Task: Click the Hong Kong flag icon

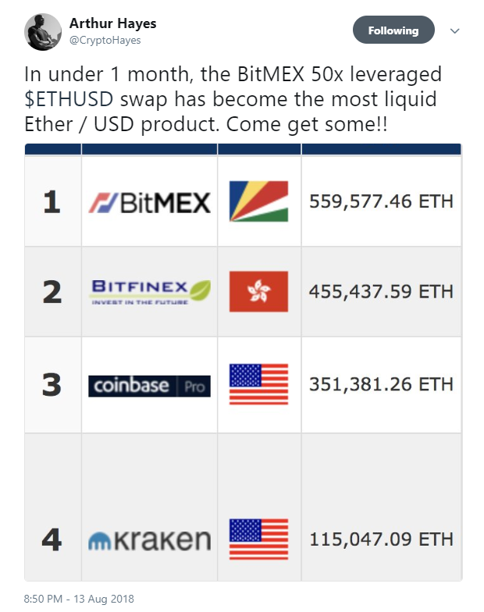Action: [258, 291]
